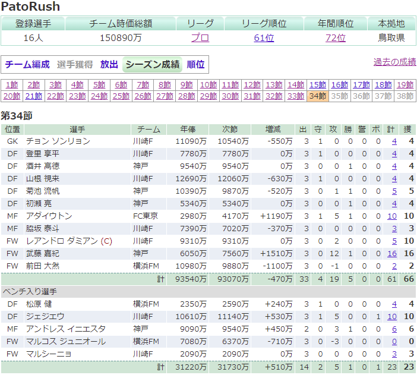417x375 pixels.
Task: Click the プロ league link
Action: pyautogui.click(x=200, y=38)
